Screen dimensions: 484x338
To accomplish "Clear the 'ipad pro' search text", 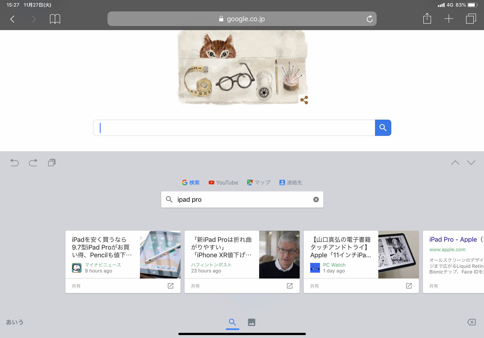I will (316, 200).
